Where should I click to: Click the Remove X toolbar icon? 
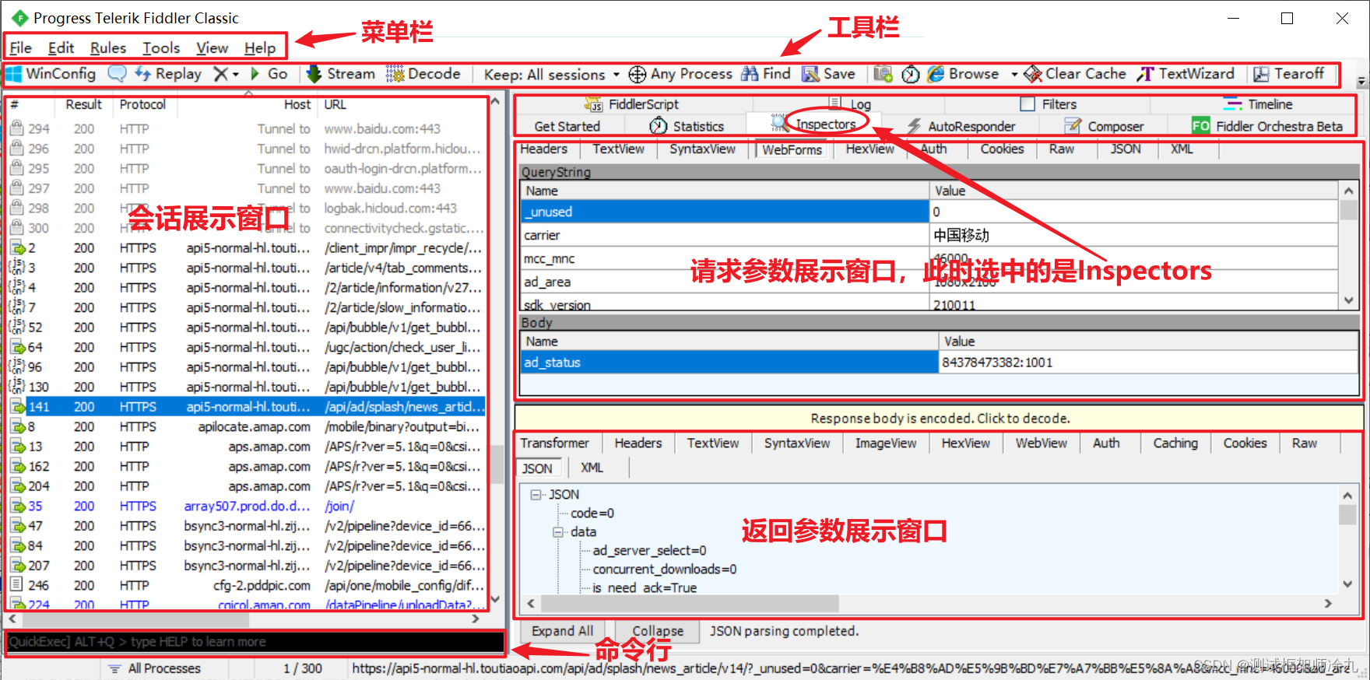221,74
